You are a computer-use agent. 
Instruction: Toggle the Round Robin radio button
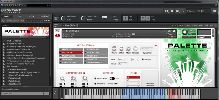click(95, 79)
